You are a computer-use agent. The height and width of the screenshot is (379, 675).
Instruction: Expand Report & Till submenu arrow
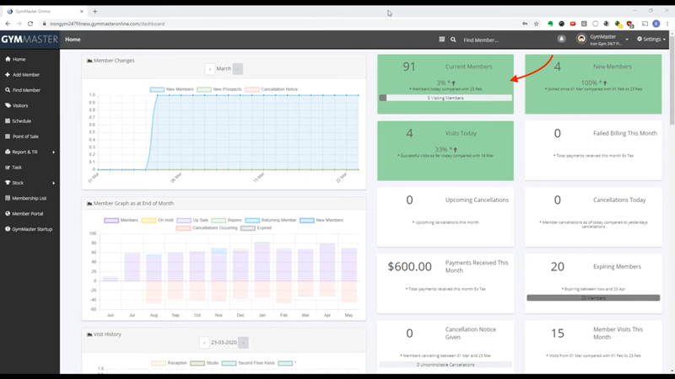point(54,152)
